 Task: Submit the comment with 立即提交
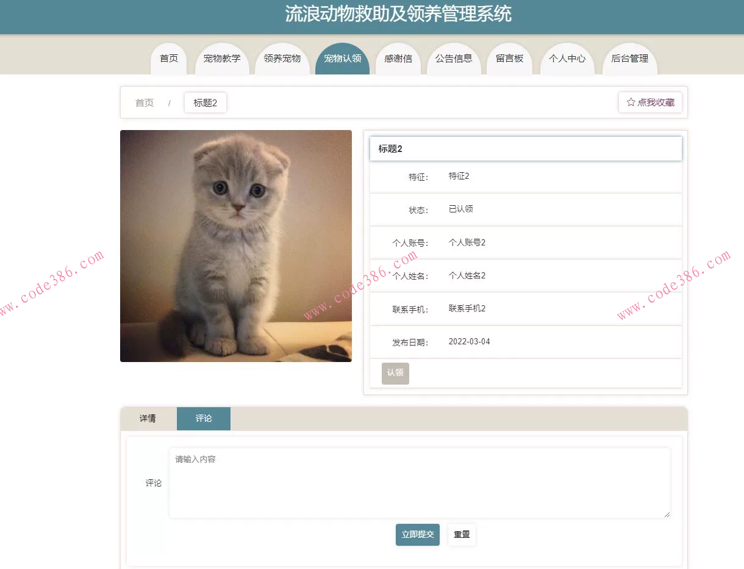(x=417, y=534)
